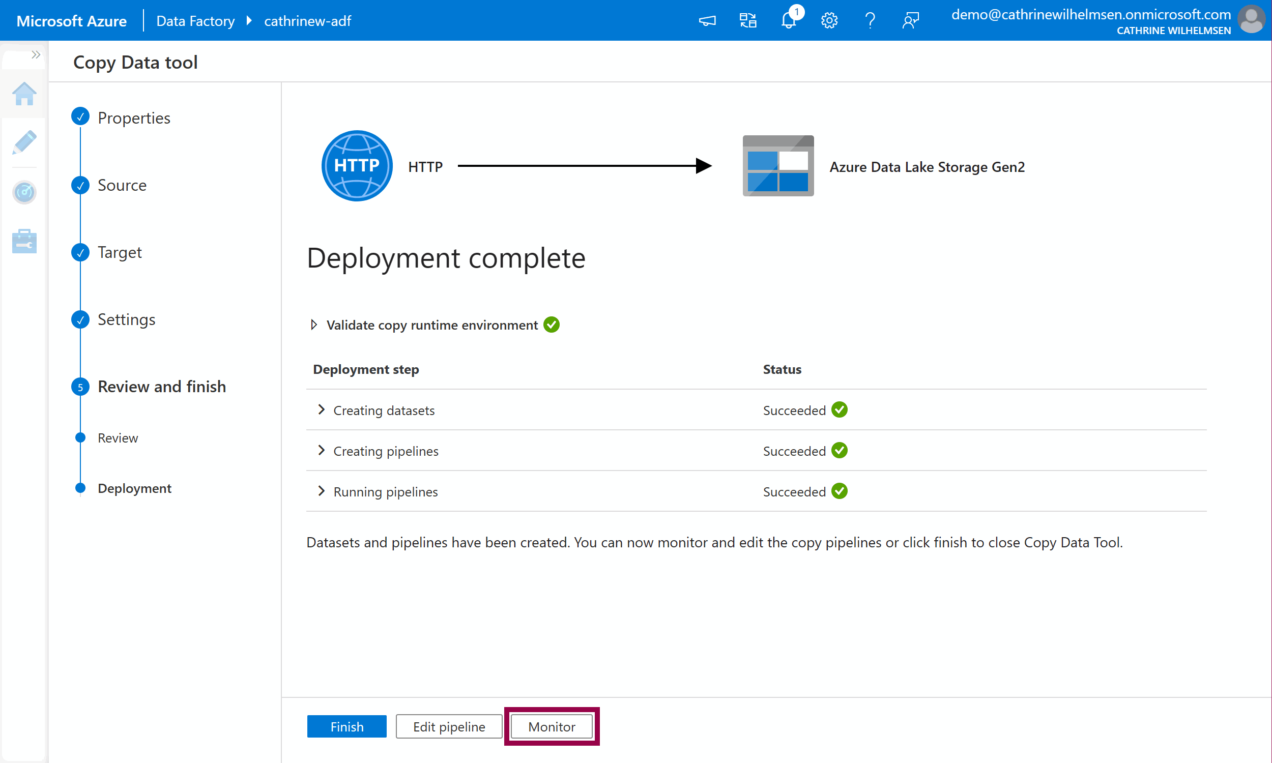Open the Home hub in sidebar

24,94
